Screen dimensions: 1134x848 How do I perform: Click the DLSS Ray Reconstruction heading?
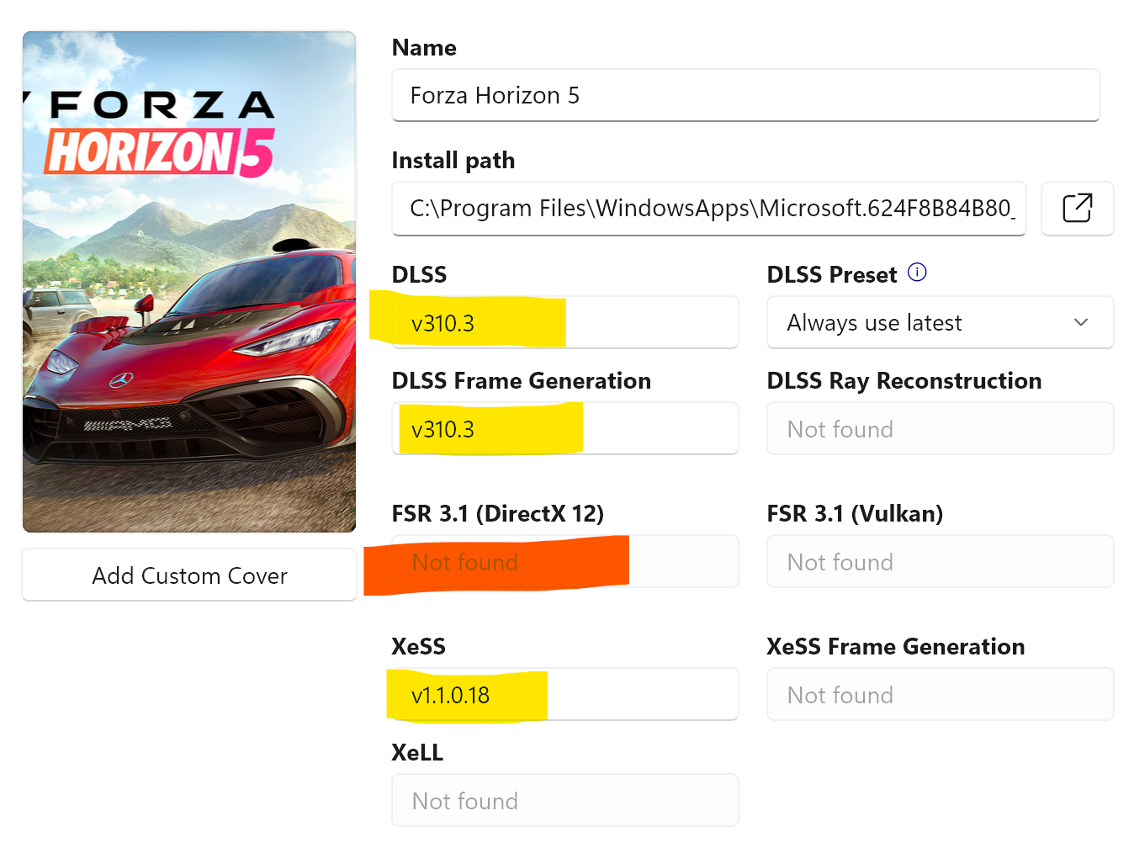point(903,381)
